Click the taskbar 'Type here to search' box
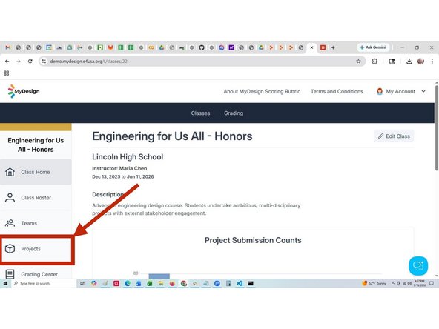 44,283
